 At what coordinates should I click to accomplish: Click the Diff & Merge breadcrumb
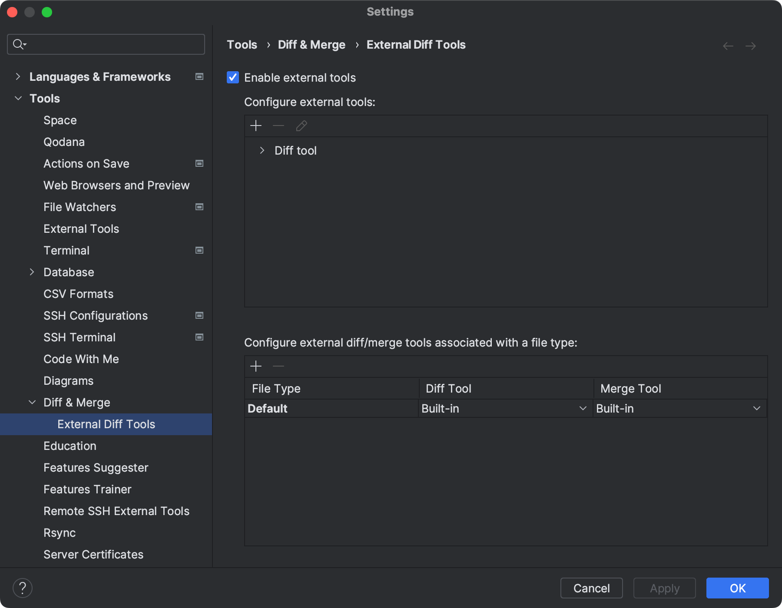311,44
